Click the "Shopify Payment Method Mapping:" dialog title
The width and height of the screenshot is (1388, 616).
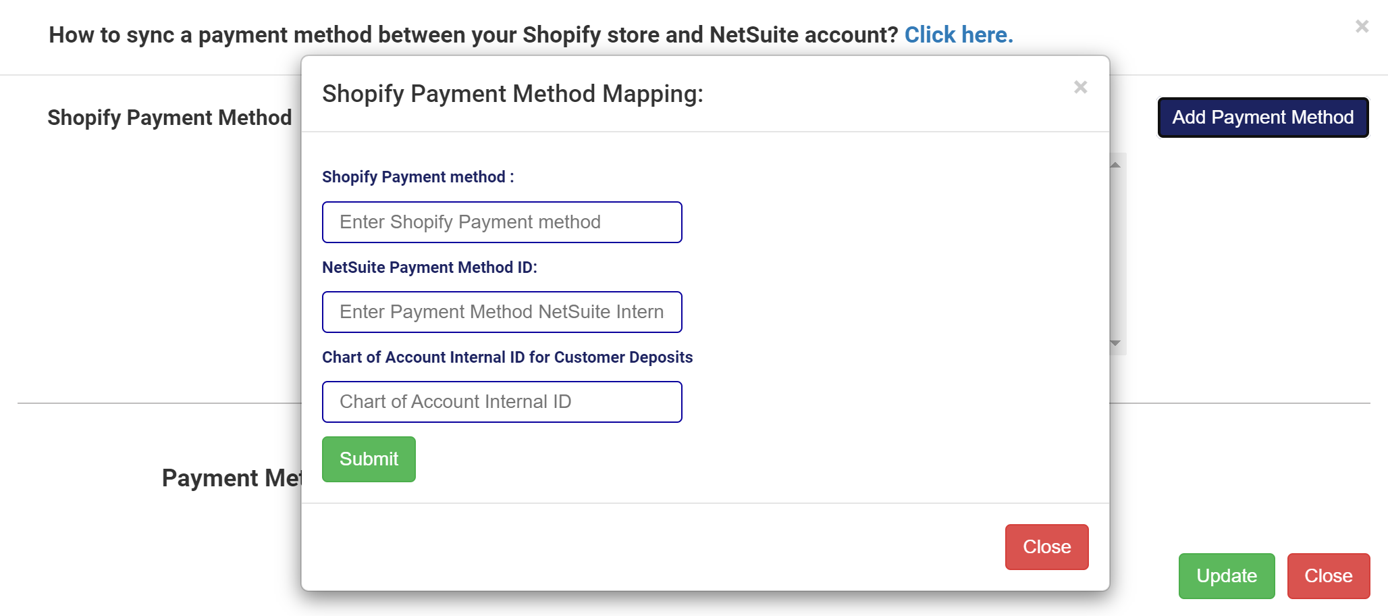(512, 94)
